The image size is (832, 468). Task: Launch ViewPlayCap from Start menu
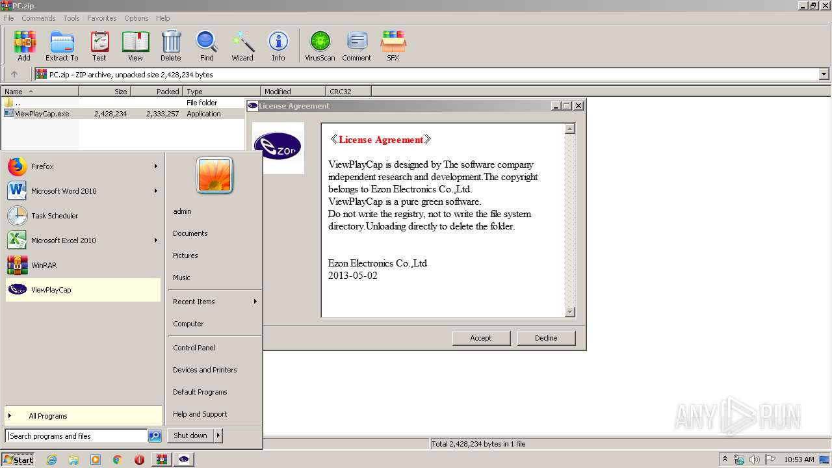pyautogui.click(x=83, y=290)
